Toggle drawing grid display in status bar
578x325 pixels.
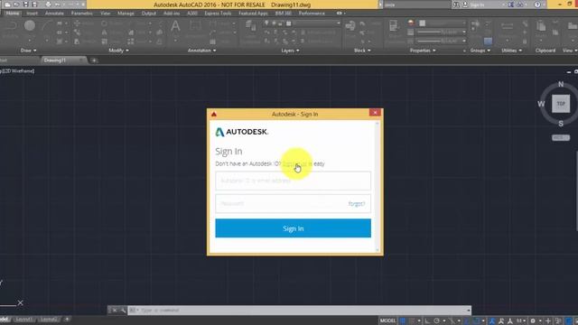(x=403, y=321)
